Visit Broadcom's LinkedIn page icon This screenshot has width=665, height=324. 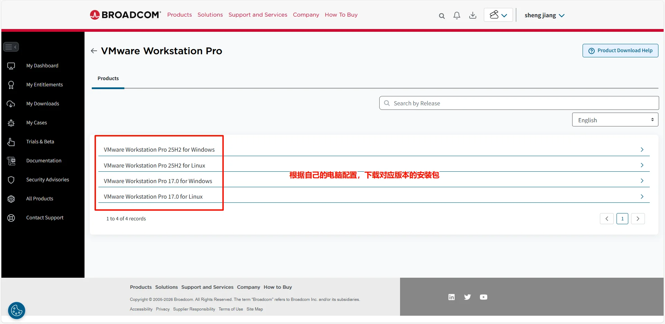tap(451, 297)
